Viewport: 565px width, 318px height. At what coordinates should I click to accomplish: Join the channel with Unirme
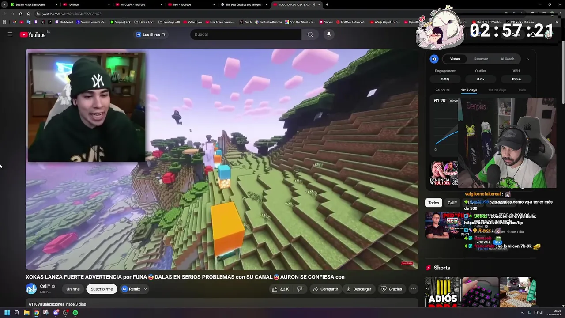73,289
